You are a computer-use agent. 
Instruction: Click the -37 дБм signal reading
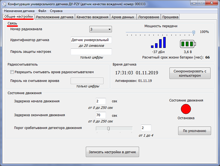coord(158,52)
